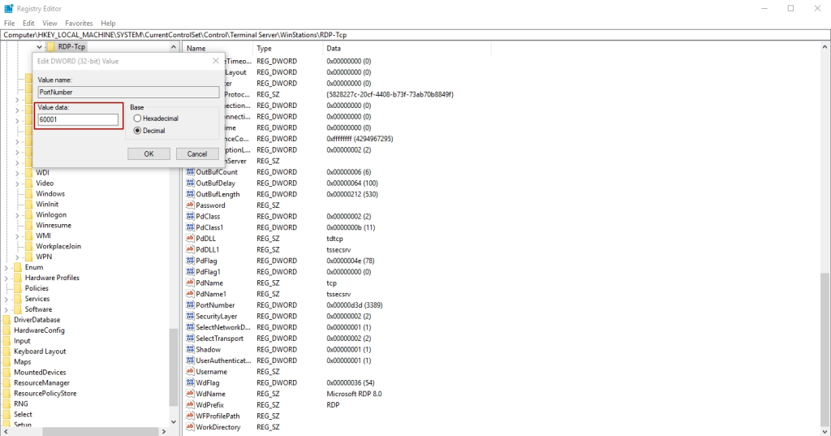This screenshot has width=831, height=436.
Task: Click the SelectTransport DWORD value icon
Action: [190, 339]
